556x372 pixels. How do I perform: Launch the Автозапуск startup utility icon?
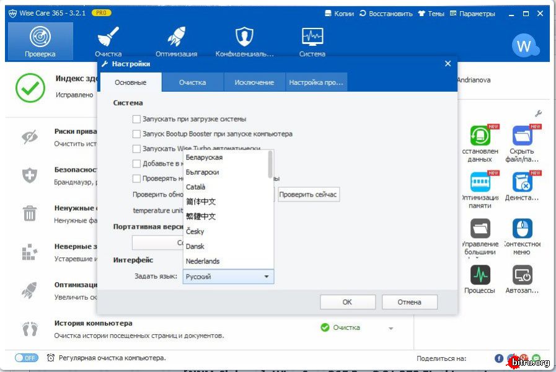pos(522,275)
